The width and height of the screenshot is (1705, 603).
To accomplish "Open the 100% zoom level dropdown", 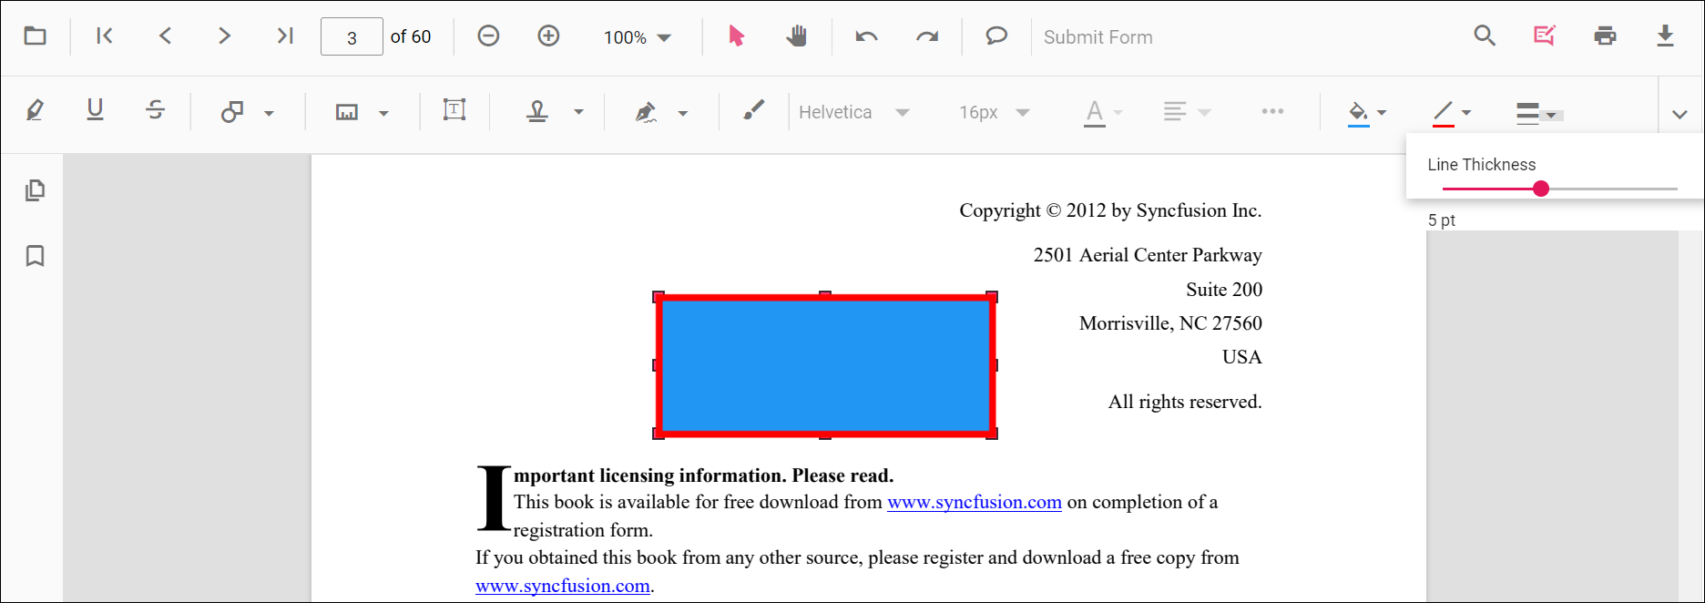I will click(638, 37).
